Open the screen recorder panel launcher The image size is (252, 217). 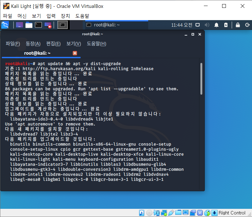48,25
